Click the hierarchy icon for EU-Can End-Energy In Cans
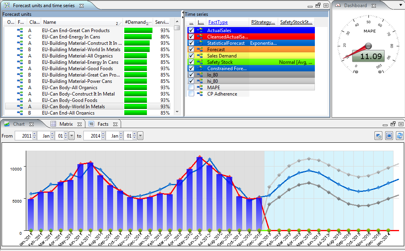This screenshot has width=405, height=251. [20, 37]
